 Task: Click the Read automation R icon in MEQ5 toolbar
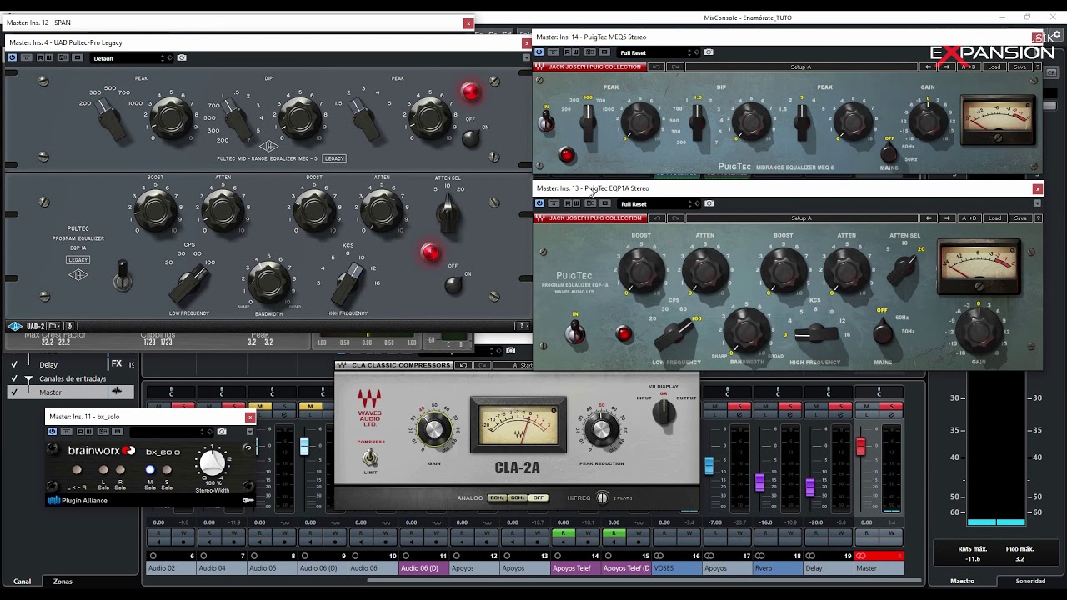pos(567,52)
